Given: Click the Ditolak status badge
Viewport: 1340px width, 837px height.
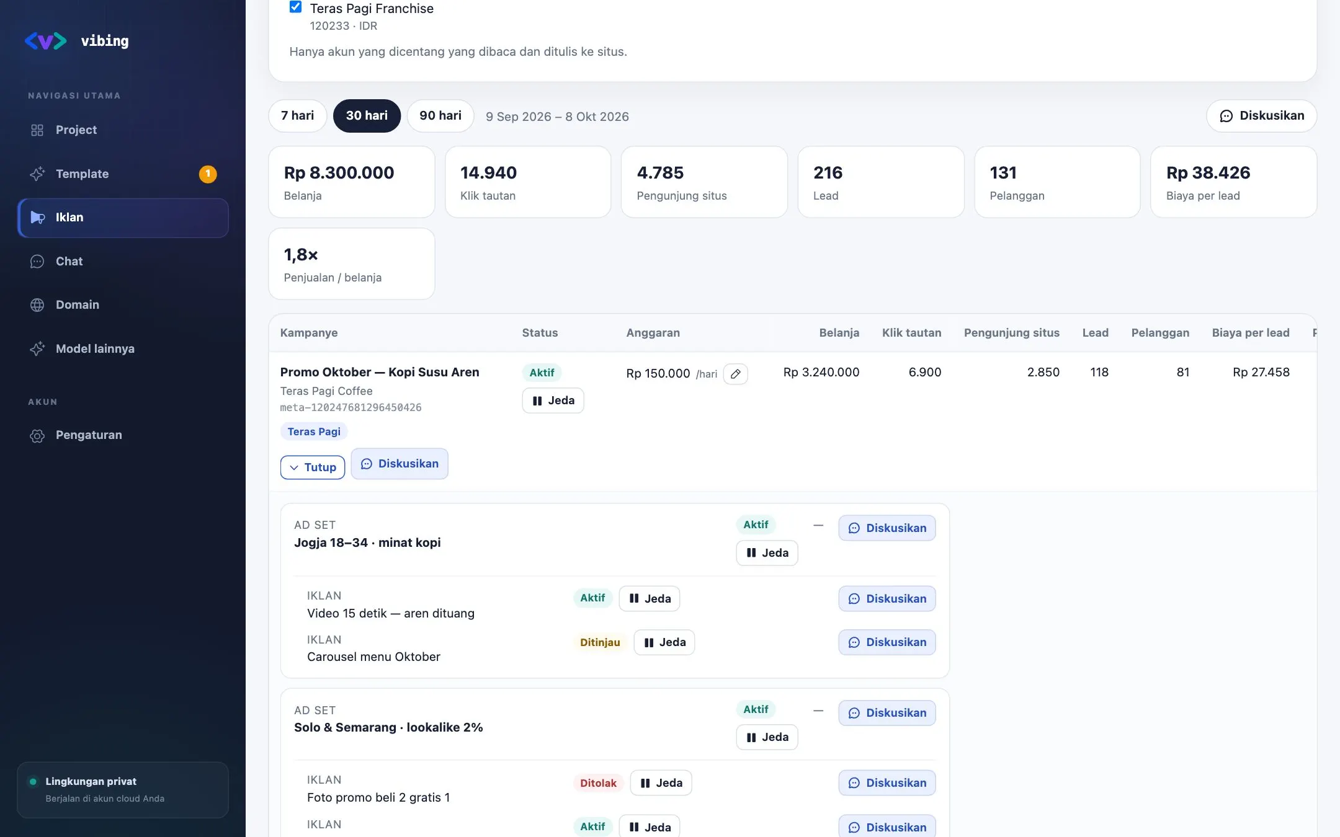Looking at the screenshot, I should 598,783.
